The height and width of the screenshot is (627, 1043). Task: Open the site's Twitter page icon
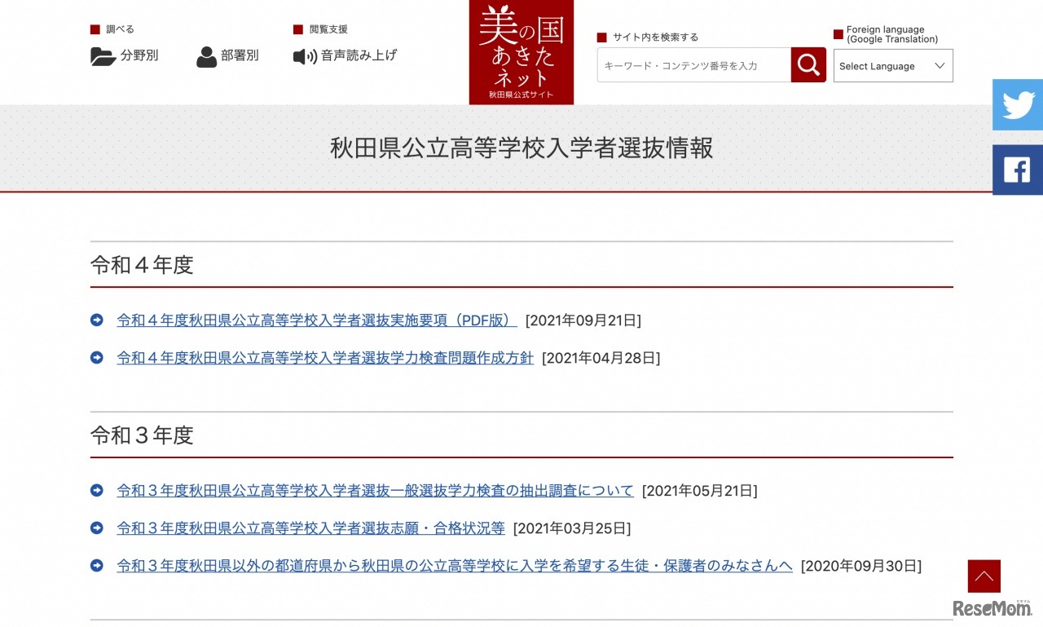coord(1017,104)
